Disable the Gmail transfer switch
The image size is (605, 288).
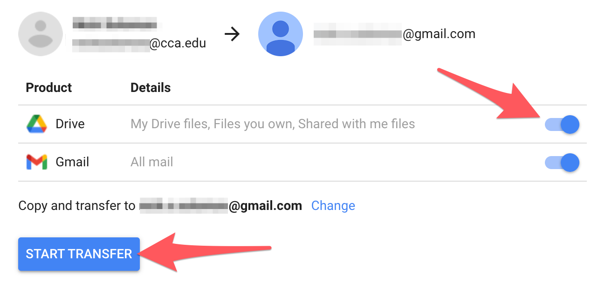(x=562, y=162)
